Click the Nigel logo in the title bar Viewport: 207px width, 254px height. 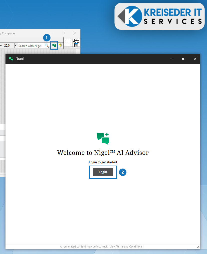click(x=11, y=59)
